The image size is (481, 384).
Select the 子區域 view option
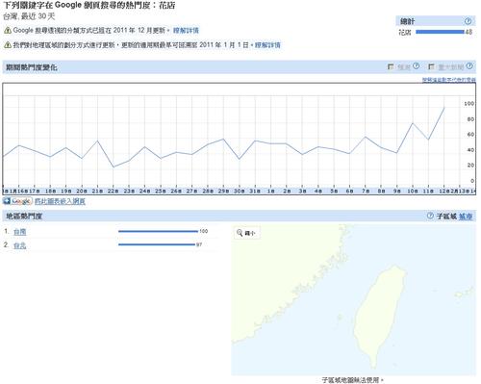(446, 217)
